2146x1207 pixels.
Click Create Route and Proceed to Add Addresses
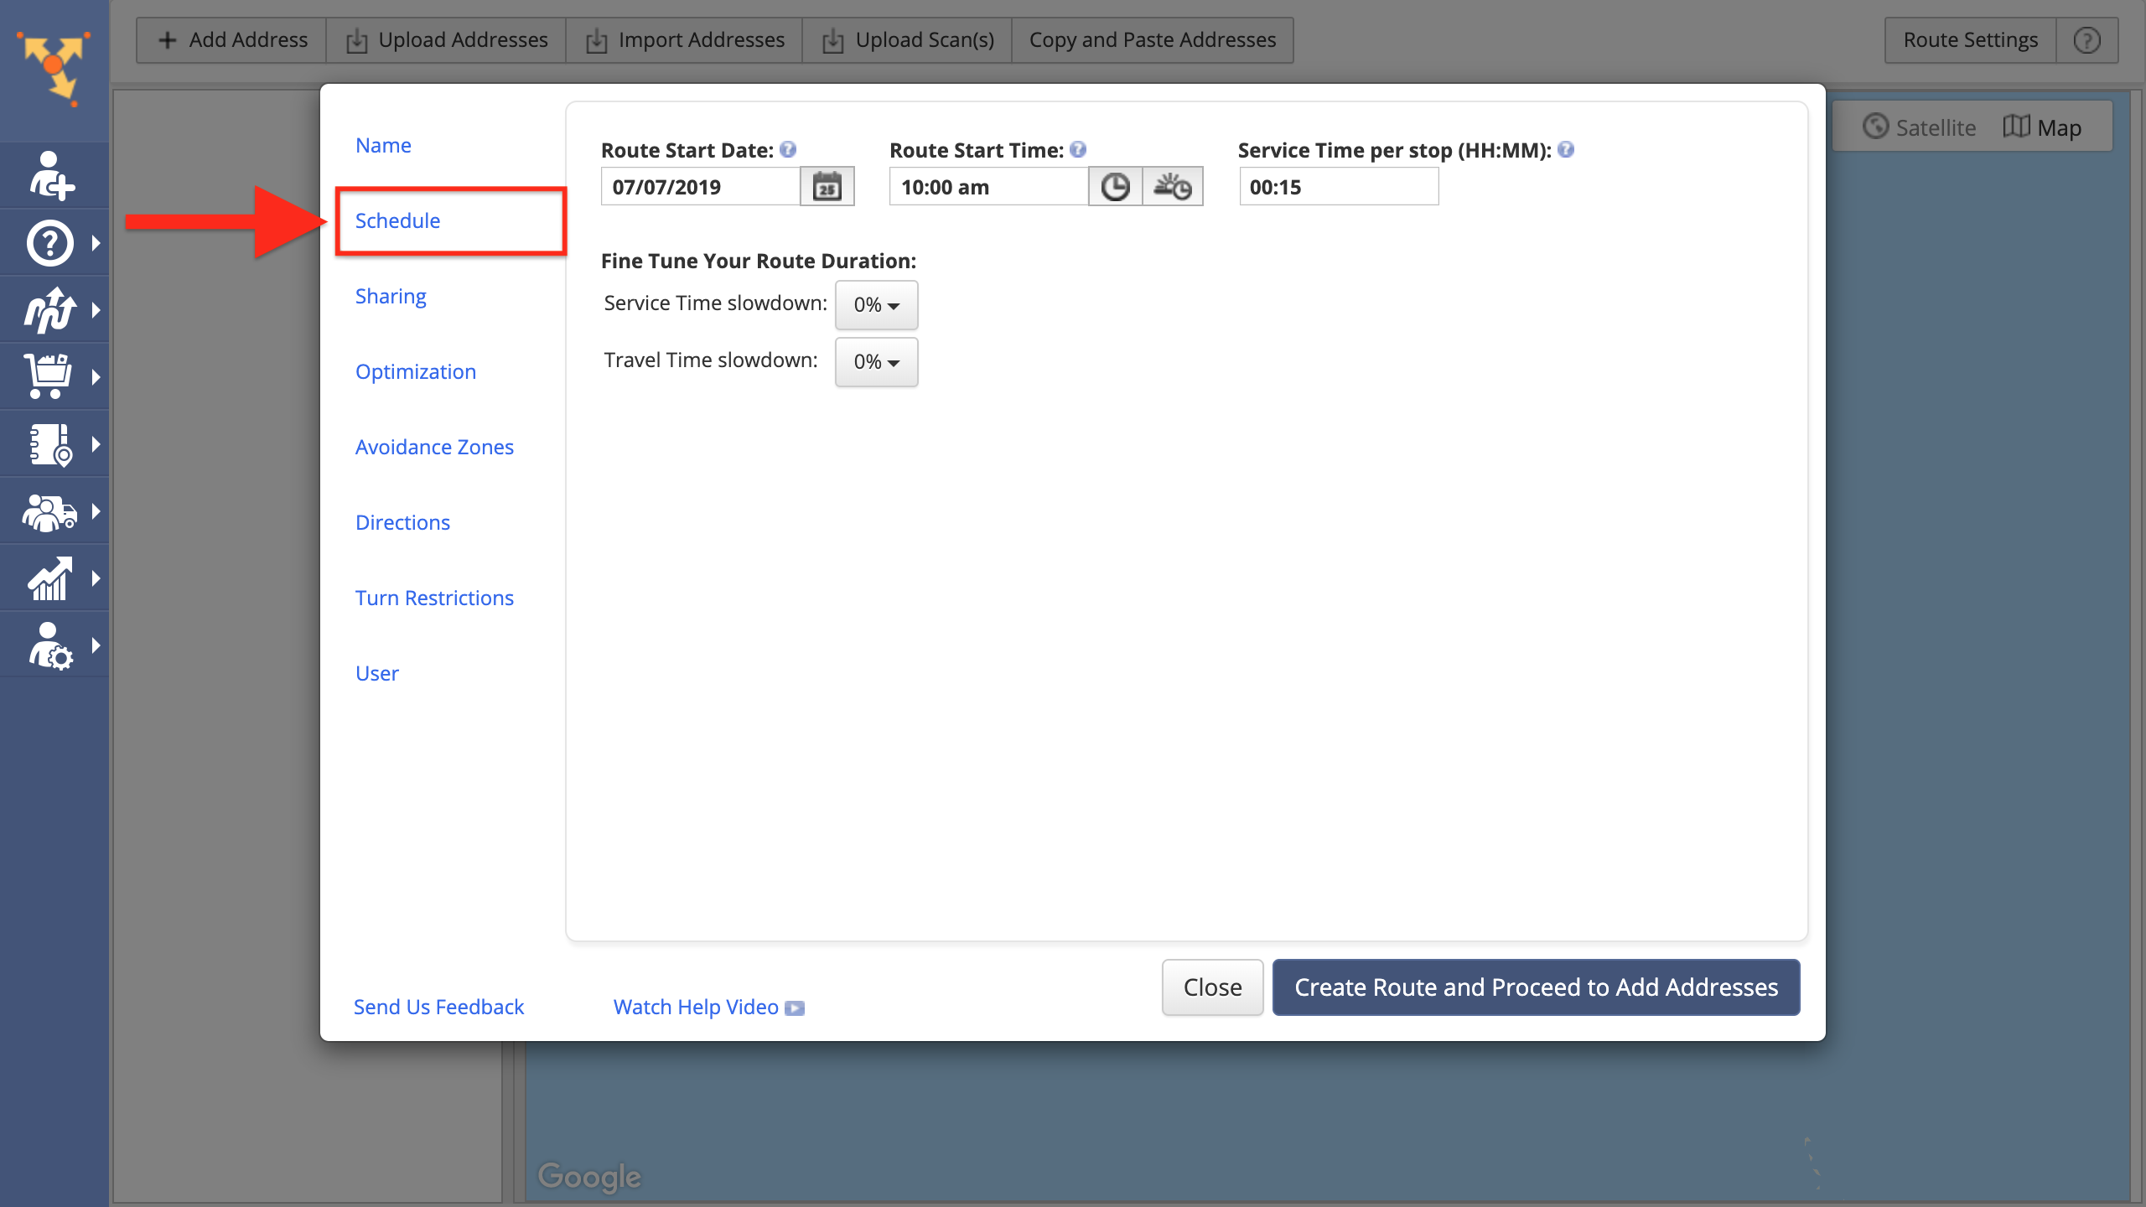coord(1536,987)
